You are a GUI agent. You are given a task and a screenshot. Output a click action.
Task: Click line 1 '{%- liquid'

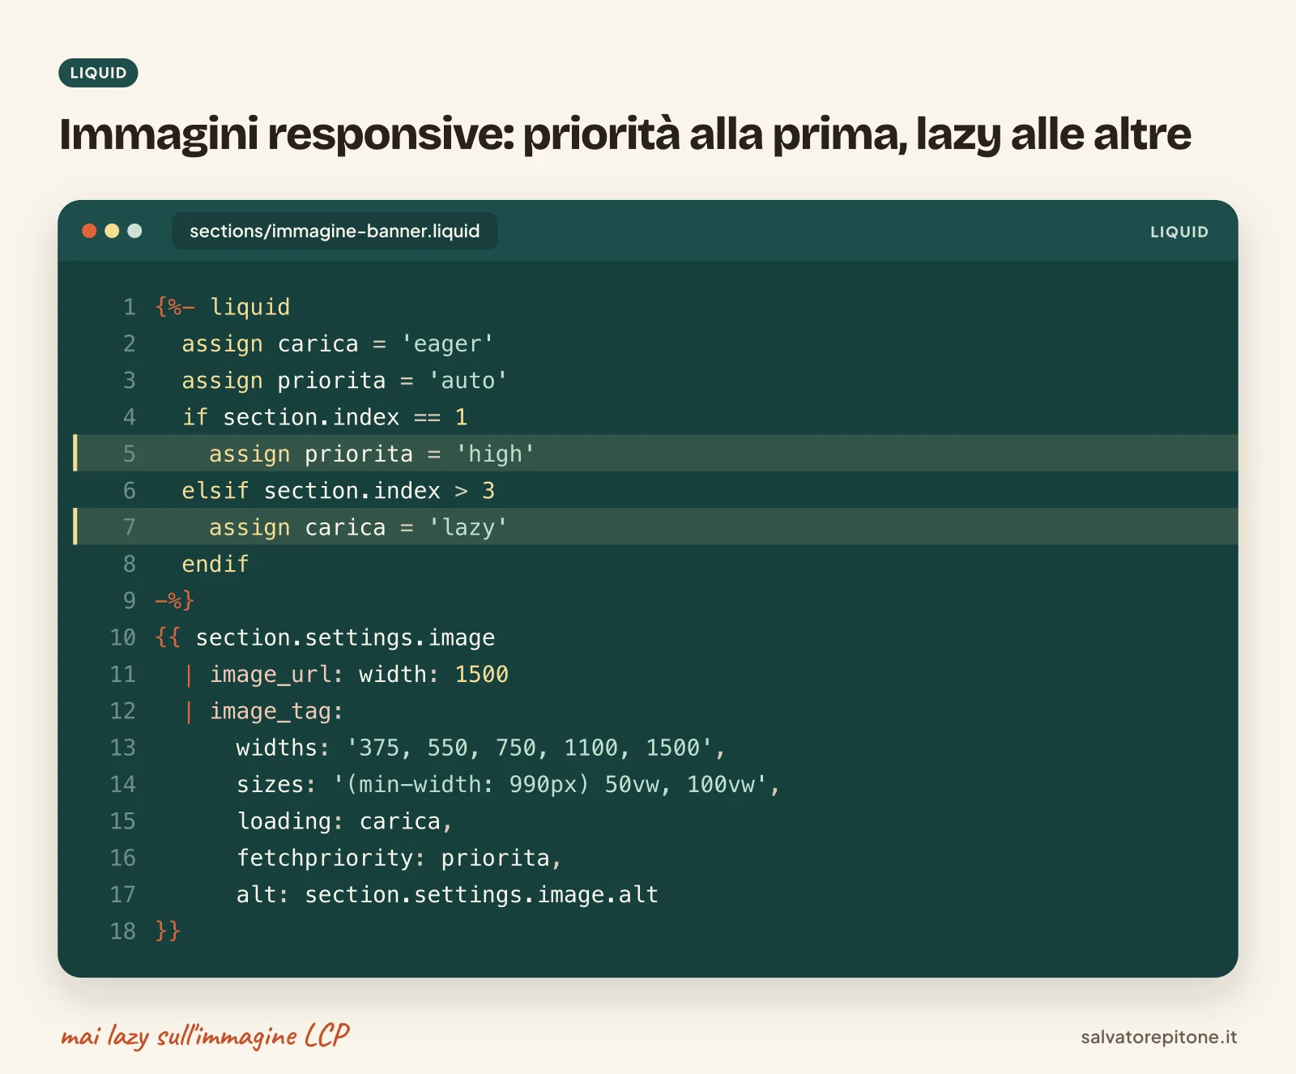point(223,307)
